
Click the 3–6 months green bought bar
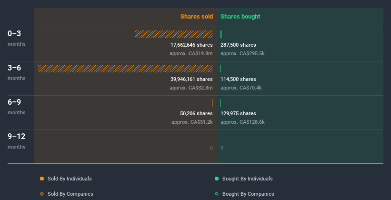pyautogui.click(x=221, y=69)
